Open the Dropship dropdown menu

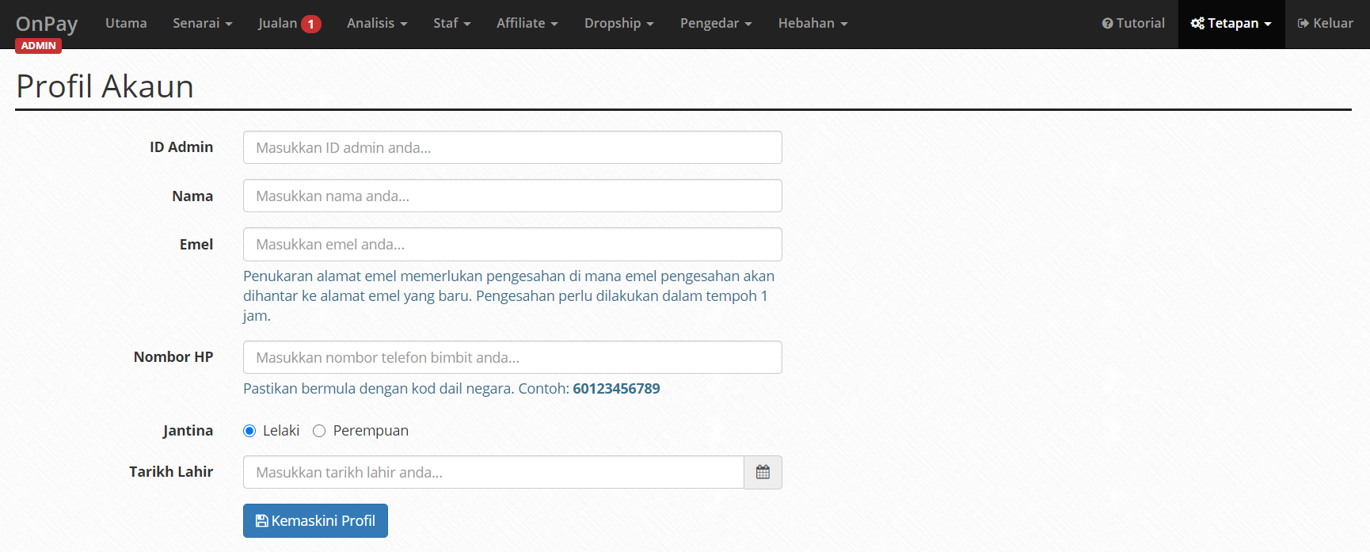(619, 24)
